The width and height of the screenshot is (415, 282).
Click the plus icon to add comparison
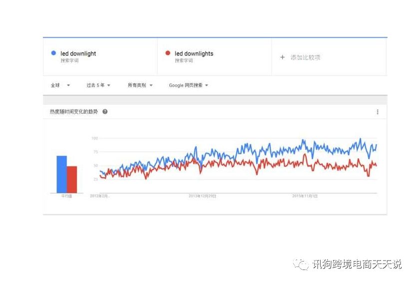[282, 57]
